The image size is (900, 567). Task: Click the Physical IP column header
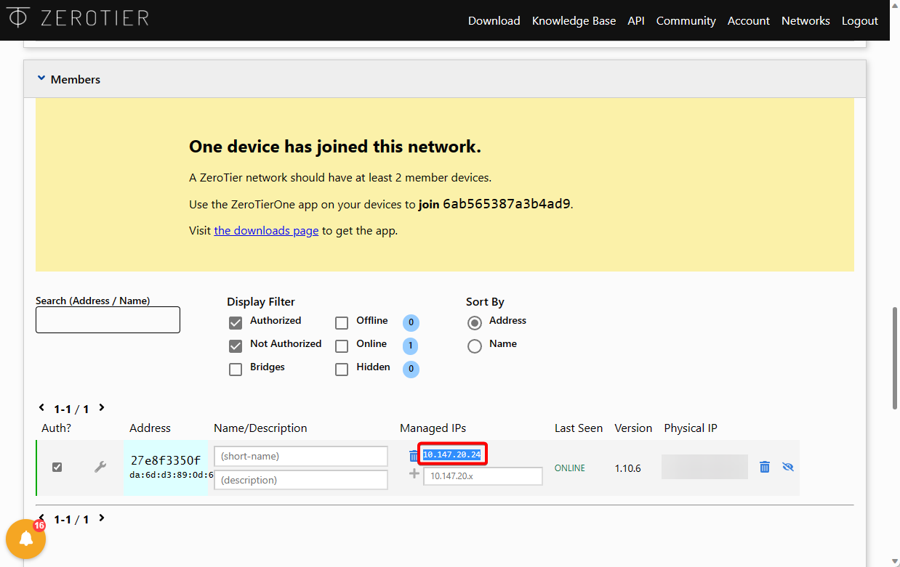(x=691, y=428)
